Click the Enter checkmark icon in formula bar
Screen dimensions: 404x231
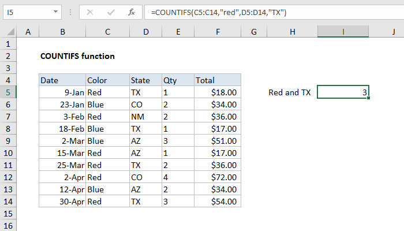(x=110, y=12)
